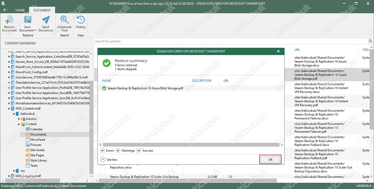This screenshot has width=374, height=189.
Task: Click the Send Document paper plane icon
Action: tap(46, 20)
